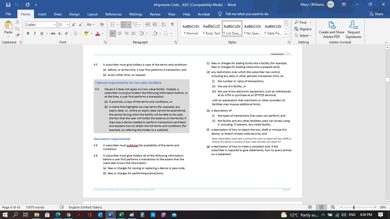Apply text highlight color
This screenshot has width=390, height=219.
pyautogui.click(x=86, y=33)
